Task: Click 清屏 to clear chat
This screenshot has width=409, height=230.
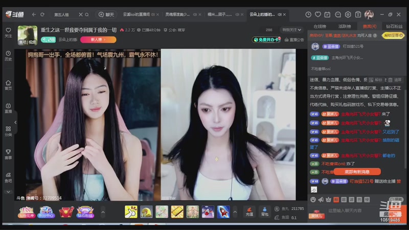Action: coord(395,80)
